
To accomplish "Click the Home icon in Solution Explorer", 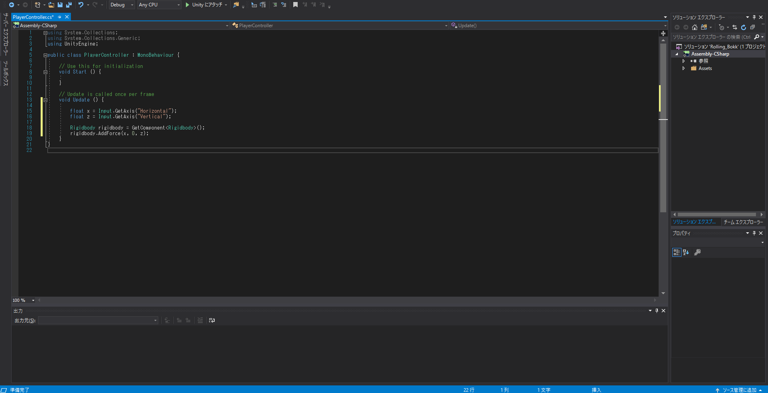I will point(695,27).
